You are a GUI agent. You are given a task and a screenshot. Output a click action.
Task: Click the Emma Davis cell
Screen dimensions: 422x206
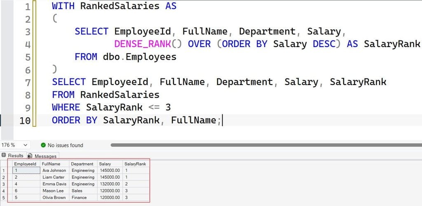(55, 184)
